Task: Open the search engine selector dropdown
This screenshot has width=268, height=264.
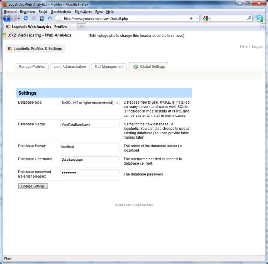Action: (206, 18)
